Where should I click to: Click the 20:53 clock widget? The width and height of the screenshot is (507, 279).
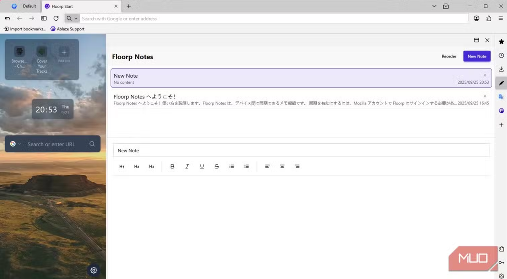52,109
